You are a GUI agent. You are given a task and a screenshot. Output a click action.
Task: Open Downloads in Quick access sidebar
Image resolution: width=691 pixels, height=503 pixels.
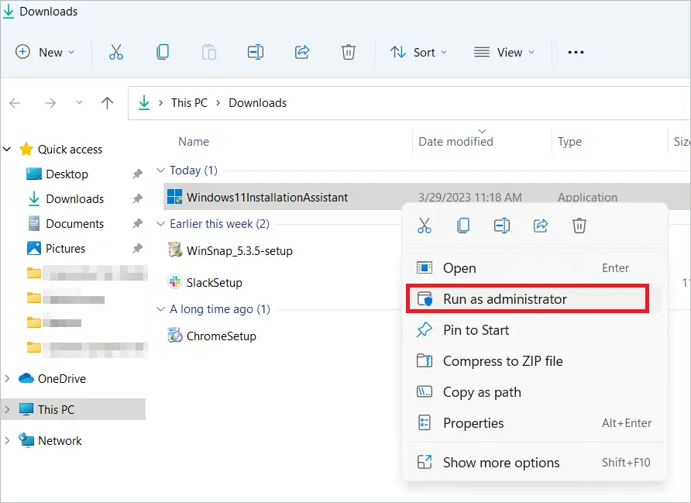click(x=75, y=199)
